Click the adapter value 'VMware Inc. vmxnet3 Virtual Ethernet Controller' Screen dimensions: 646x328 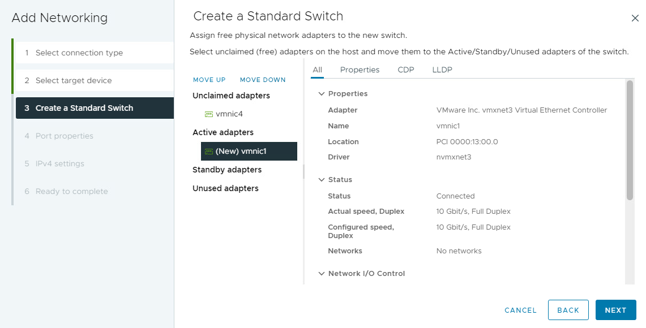pyautogui.click(x=521, y=110)
